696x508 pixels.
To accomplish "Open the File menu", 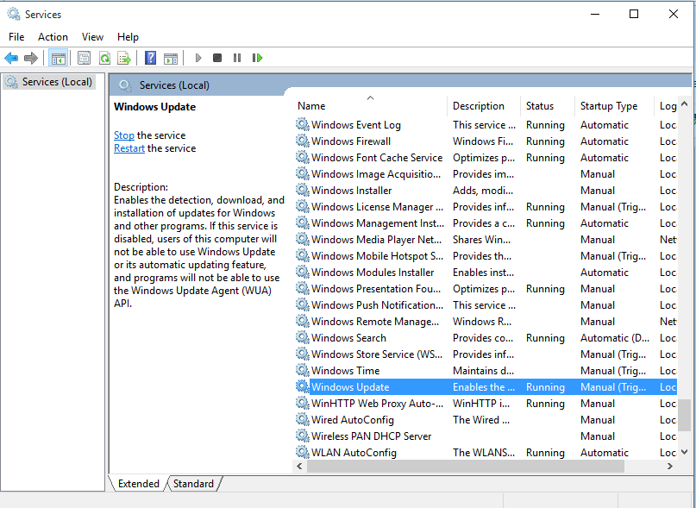I will tap(16, 37).
